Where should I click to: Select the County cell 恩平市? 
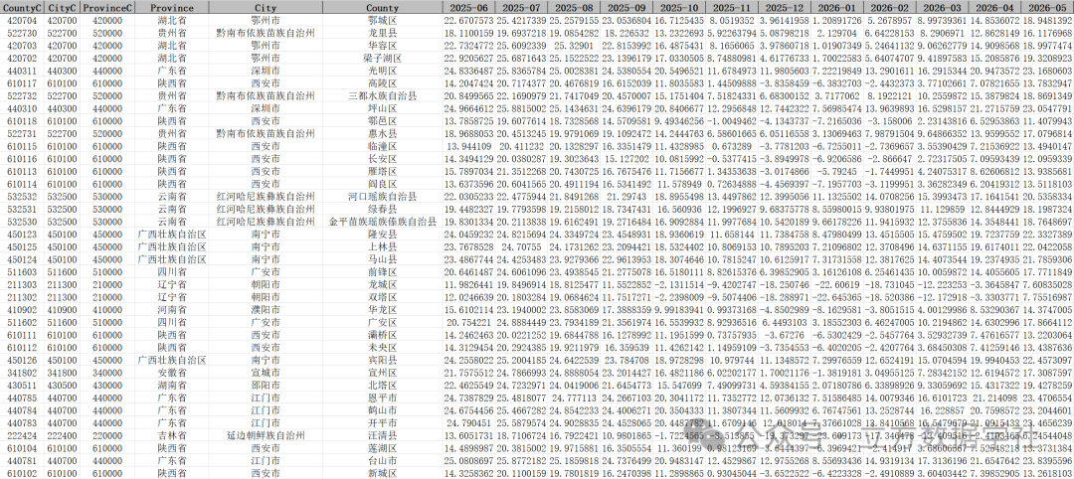pos(382,398)
